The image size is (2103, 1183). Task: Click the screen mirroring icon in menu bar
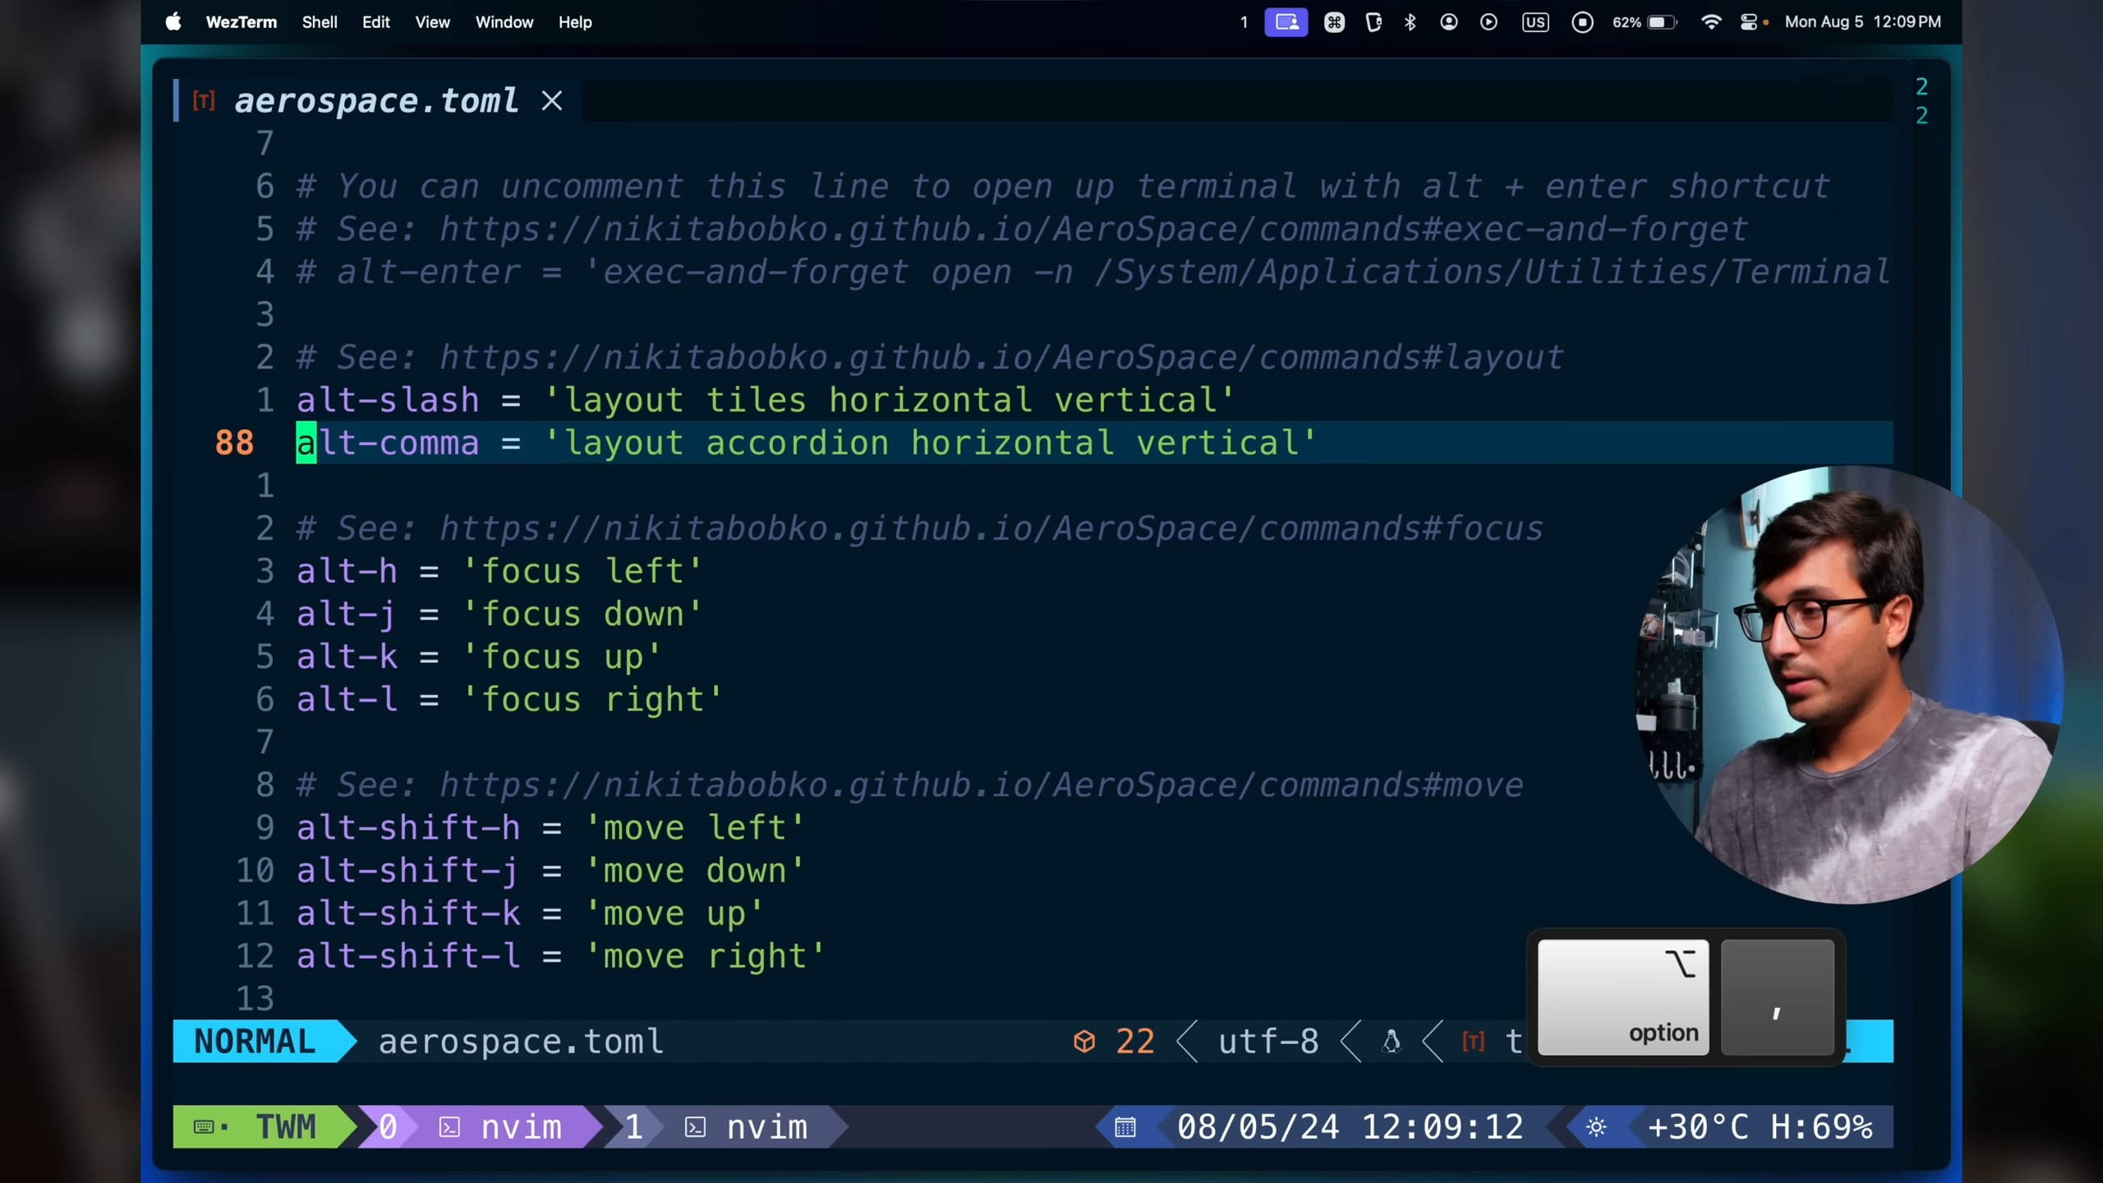(1286, 22)
